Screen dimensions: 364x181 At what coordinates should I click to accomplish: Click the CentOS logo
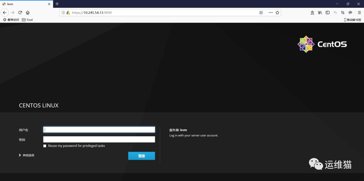click(322, 44)
